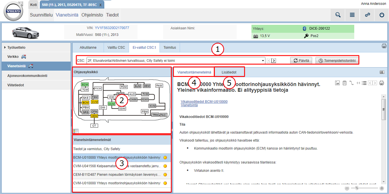This screenshot has width=389, height=194.
Task: Adjust the document zoom slider handle
Action: 357,188
